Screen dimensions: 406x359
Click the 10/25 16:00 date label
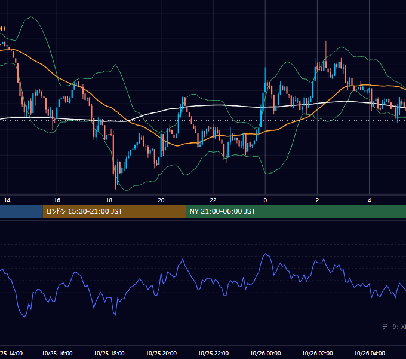tap(57, 353)
